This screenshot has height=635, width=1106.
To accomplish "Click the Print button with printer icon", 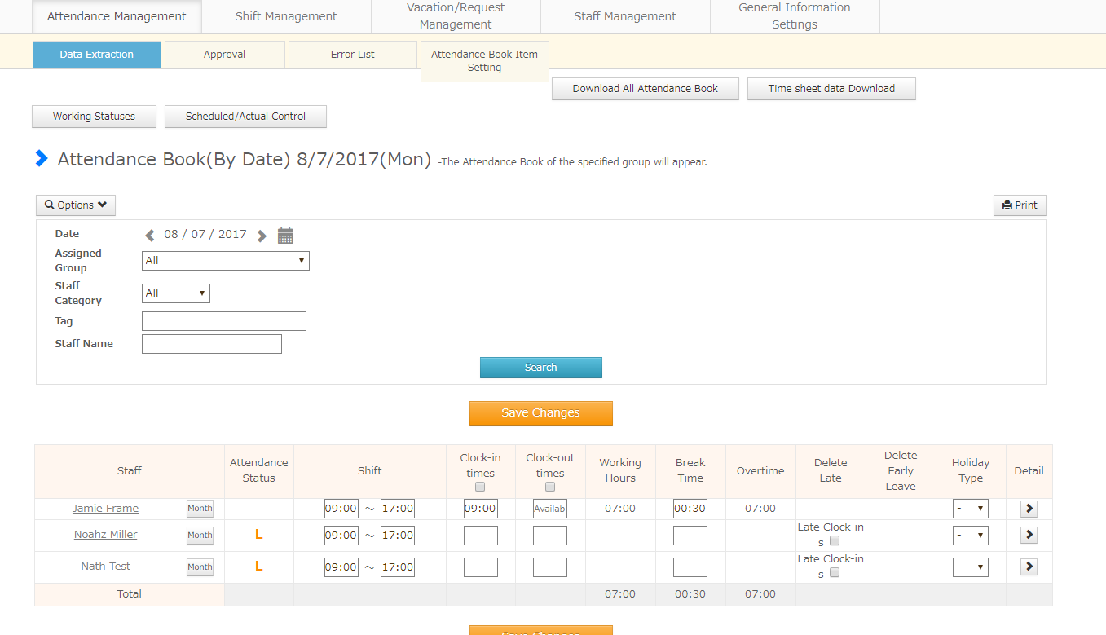I will 1020,205.
